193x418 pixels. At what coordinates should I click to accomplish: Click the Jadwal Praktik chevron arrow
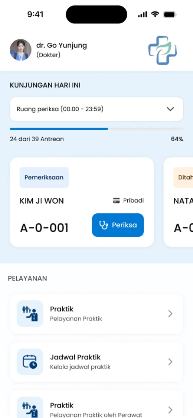pyautogui.click(x=170, y=362)
